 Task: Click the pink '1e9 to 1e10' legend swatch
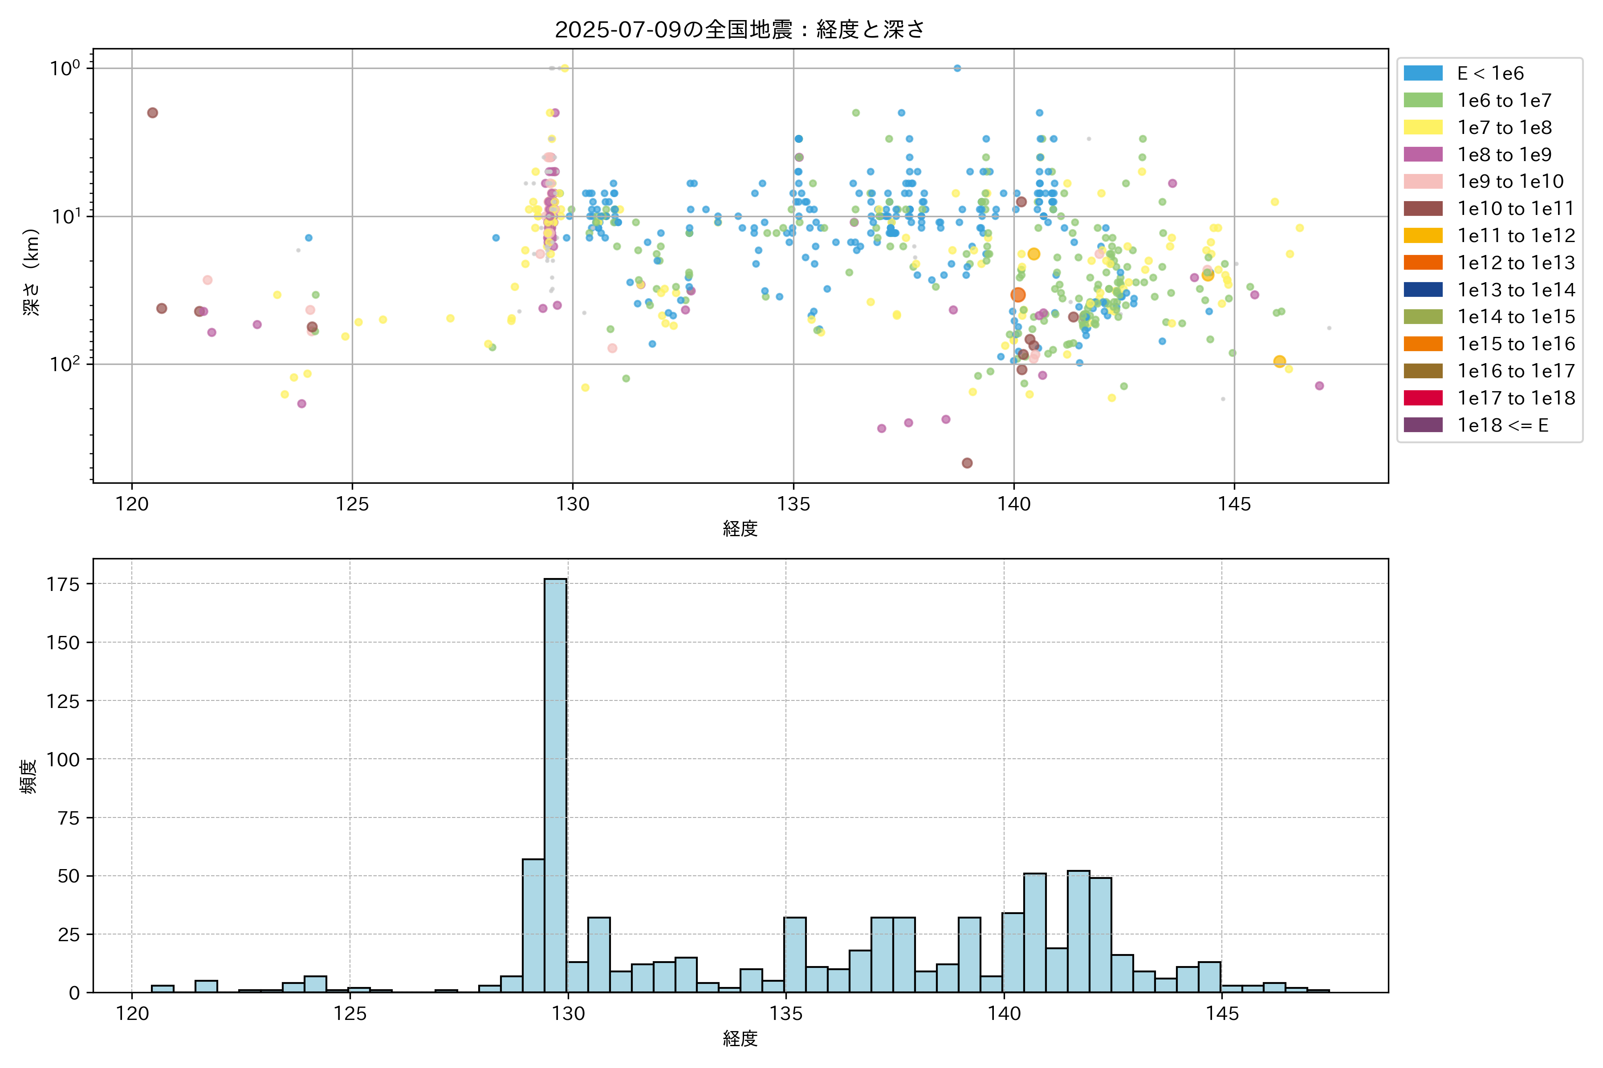pyautogui.click(x=1423, y=181)
